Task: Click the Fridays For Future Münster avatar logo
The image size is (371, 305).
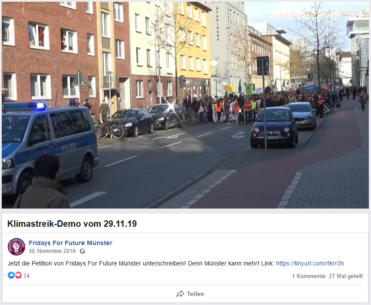Action: pos(16,247)
